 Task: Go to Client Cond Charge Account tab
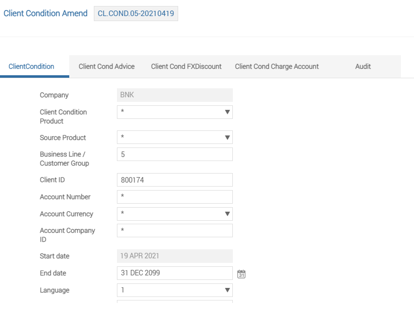(277, 66)
